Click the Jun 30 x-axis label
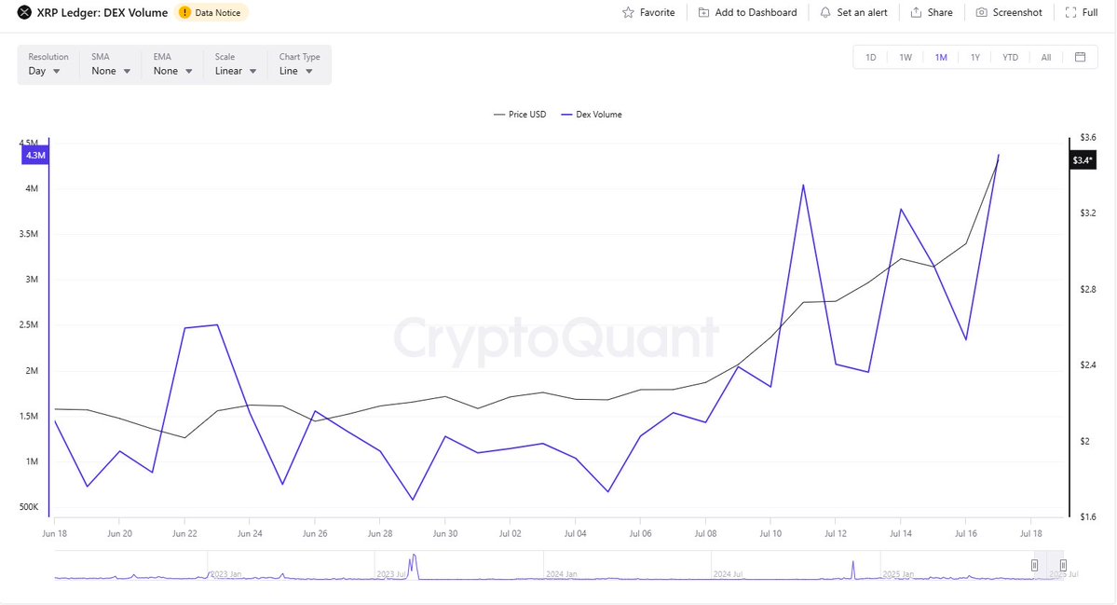This screenshot has width=1117, height=605. [x=445, y=533]
